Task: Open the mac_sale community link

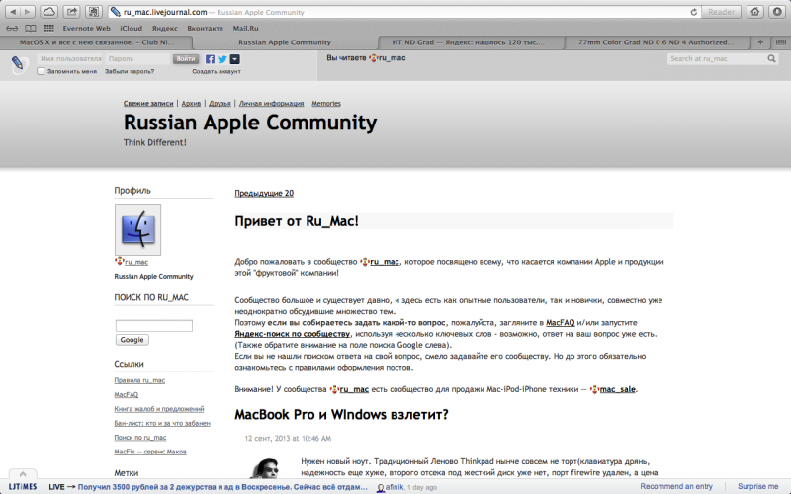Action: [617, 389]
